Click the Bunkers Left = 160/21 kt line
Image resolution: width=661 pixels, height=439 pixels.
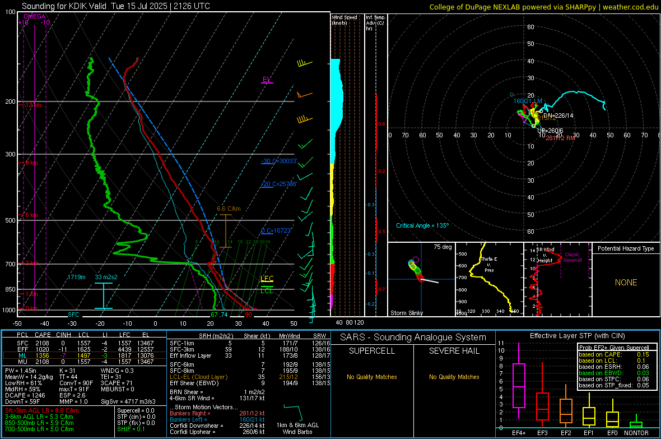click(217, 419)
